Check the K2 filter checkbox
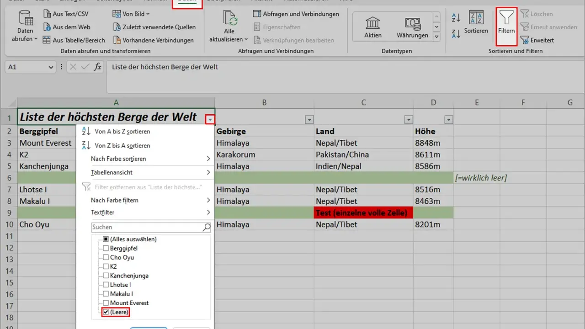Image resolution: width=585 pixels, height=329 pixels. [x=106, y=266]
